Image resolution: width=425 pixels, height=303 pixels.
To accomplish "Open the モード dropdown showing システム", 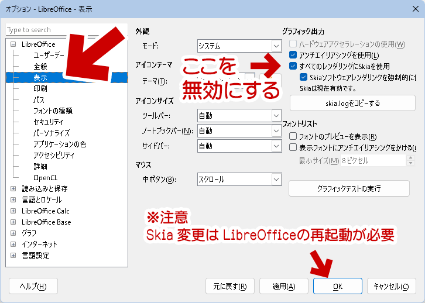I will click(x=239, y=46).
